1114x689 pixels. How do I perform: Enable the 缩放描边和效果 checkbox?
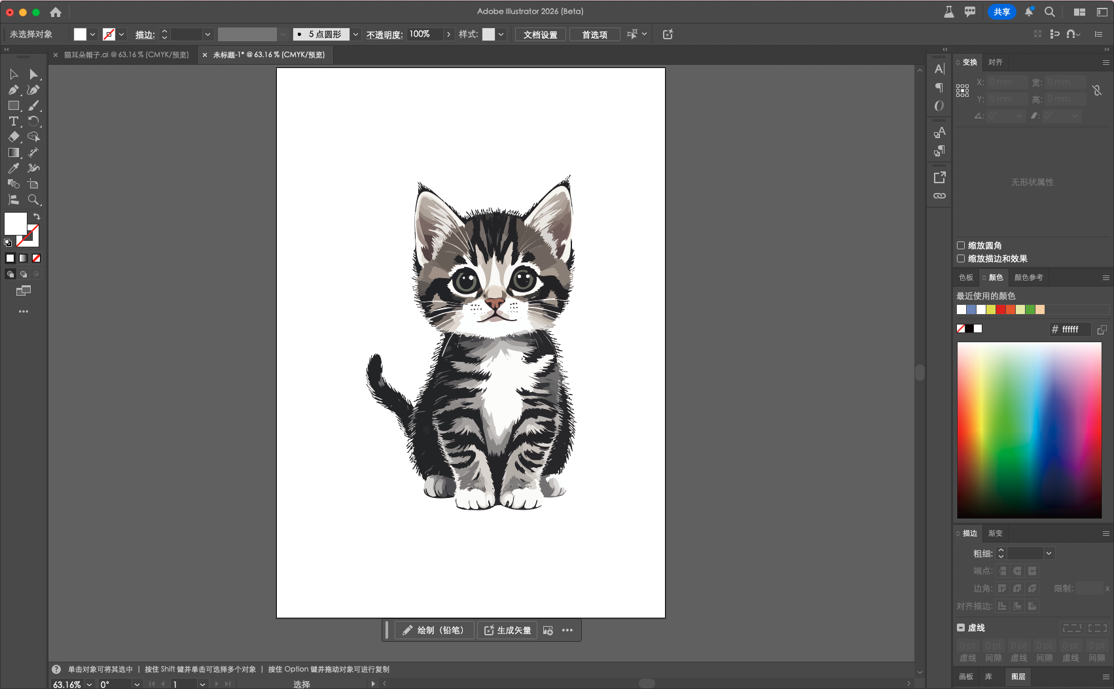[x=961, y=258]
